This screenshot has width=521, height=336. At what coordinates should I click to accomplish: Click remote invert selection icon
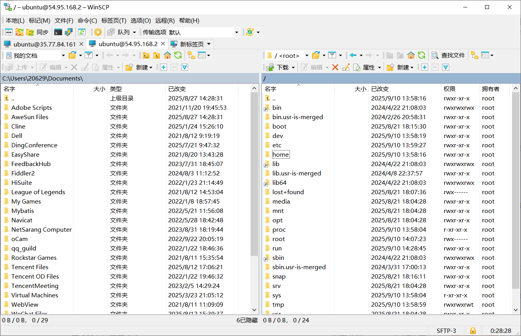(446, 67)
